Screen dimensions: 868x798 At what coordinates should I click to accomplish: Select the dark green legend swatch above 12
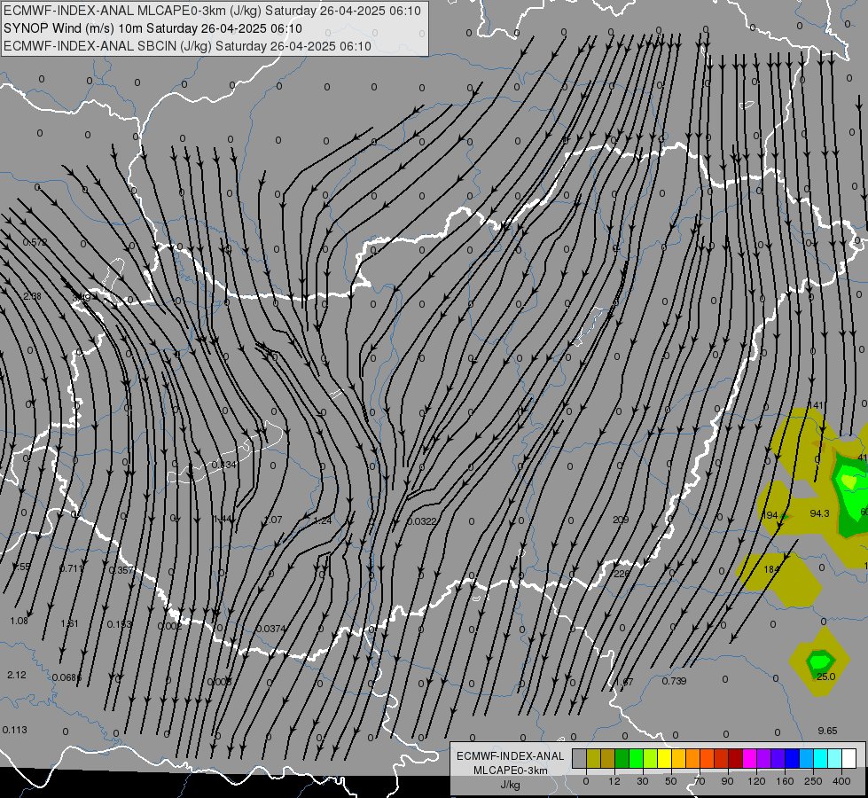[622, 758]
